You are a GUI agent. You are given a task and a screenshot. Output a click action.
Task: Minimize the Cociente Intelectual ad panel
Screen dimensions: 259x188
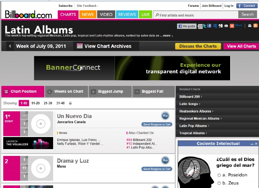point(252,144)
